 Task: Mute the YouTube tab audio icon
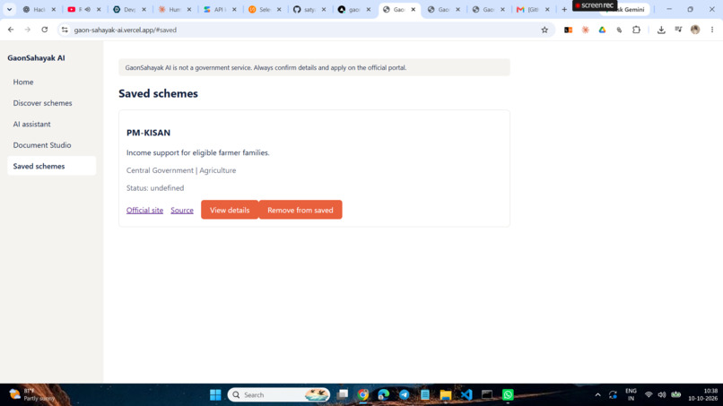pyautogui.click(x=87, y=9)
